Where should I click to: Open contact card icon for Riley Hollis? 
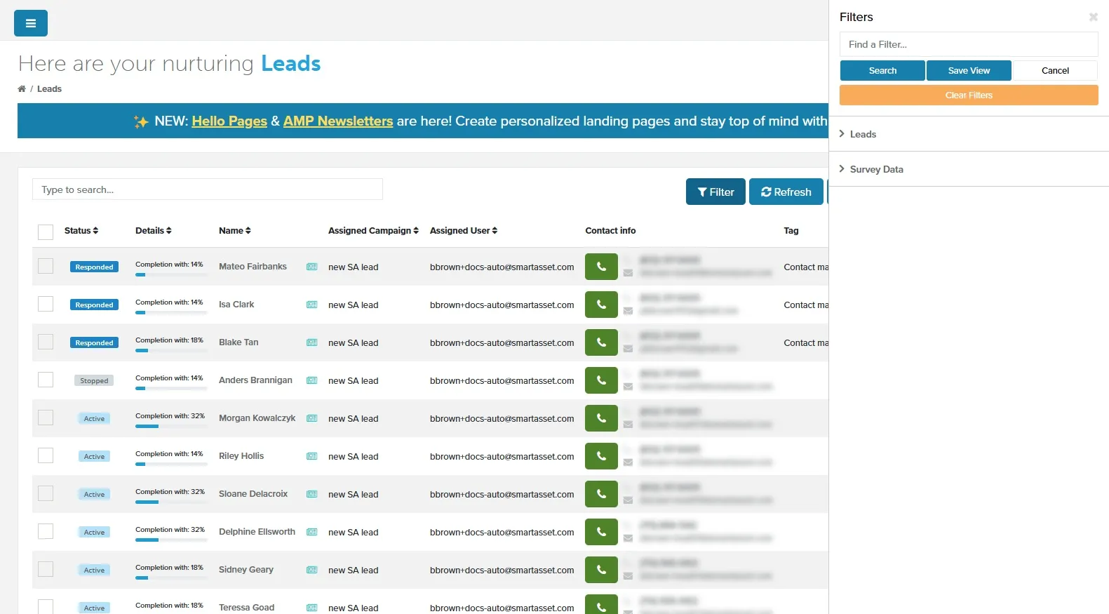(312, 456)
